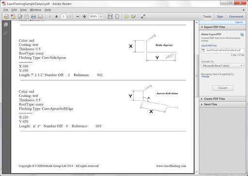
Task: Click the Convert button
Action: (223, 88)
